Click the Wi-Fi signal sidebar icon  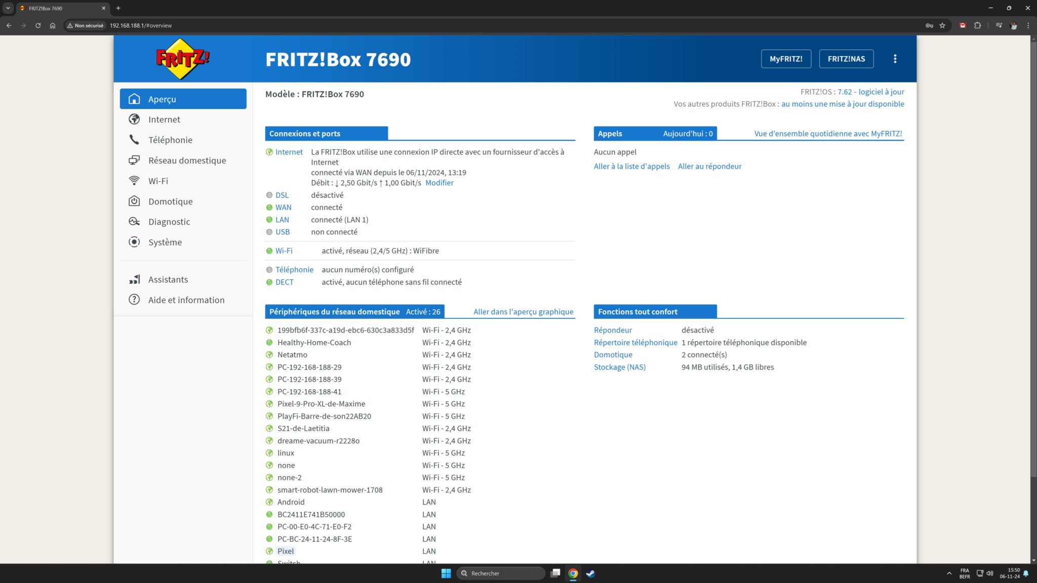click(x=134, y=181)
